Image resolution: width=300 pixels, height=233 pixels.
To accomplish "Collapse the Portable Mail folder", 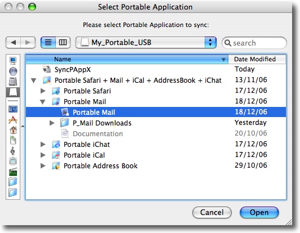I will pyautogui.click(x=43, y=102).
